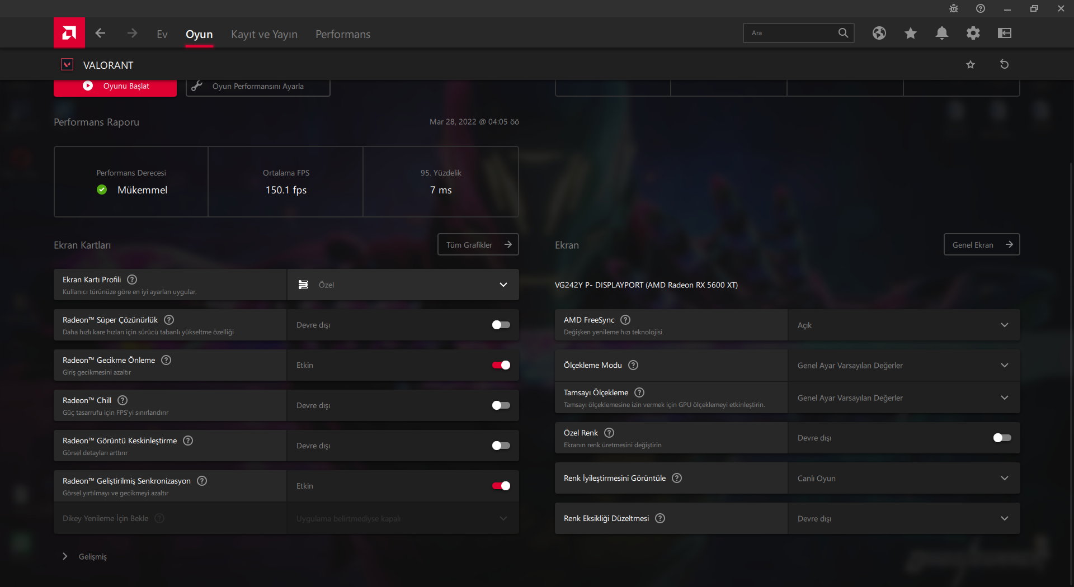
Task: Switch to the Ev tab
Action: pos(162,34)
